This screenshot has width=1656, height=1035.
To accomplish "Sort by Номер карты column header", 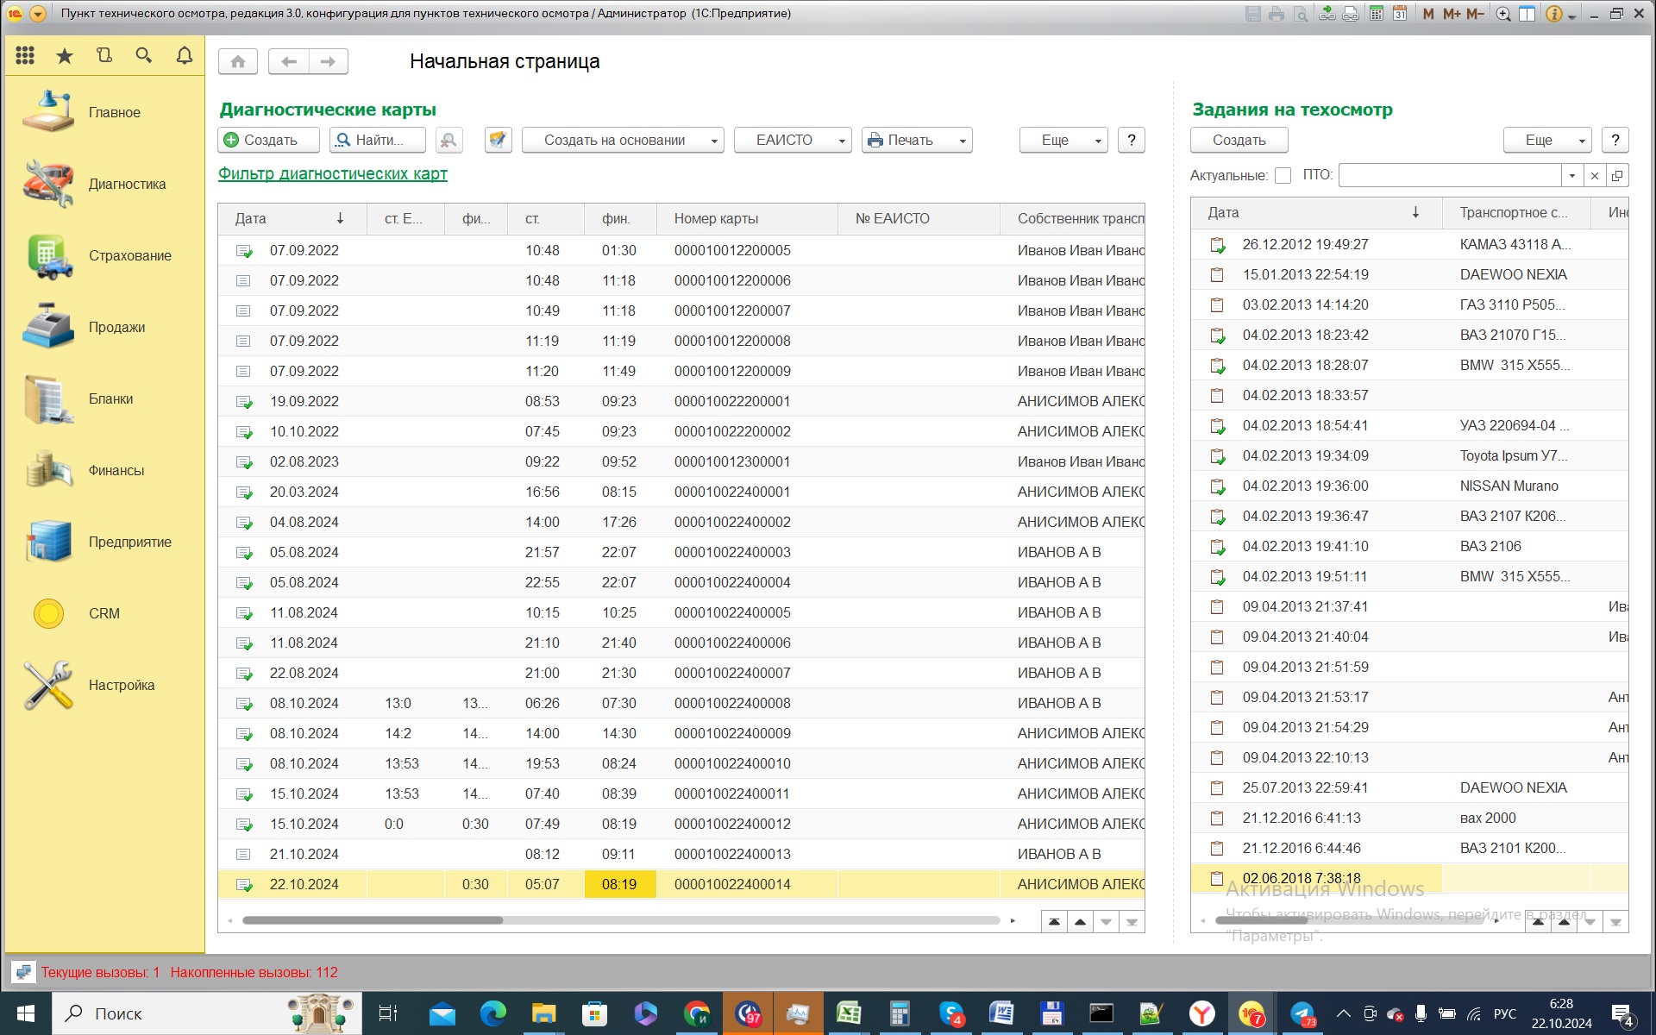I will (747, 218).
